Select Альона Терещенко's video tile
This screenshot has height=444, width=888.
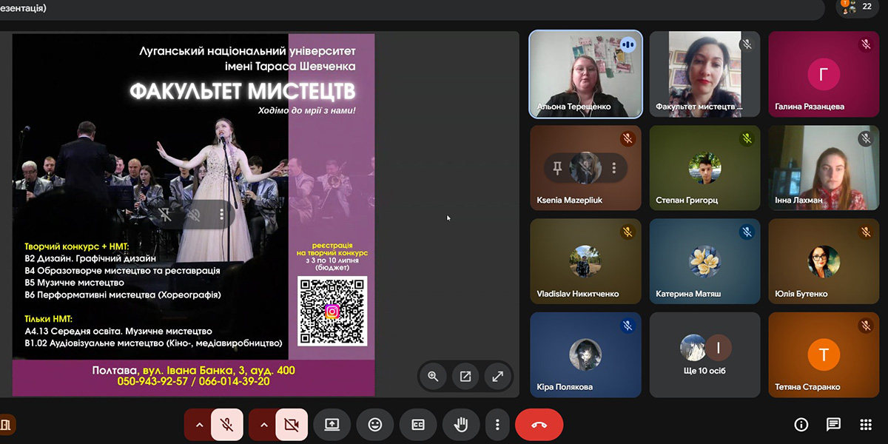(585, 74)
